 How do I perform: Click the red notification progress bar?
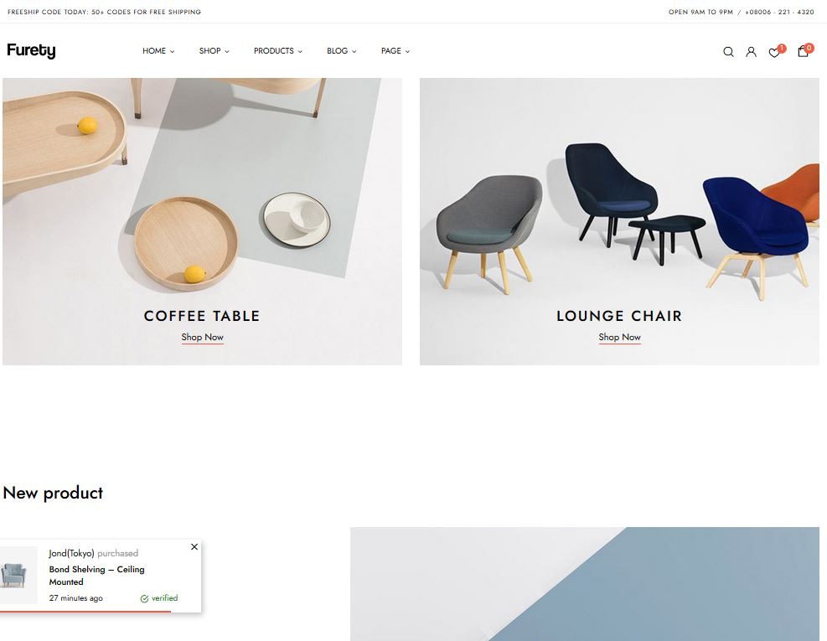[x=85, y=612]
